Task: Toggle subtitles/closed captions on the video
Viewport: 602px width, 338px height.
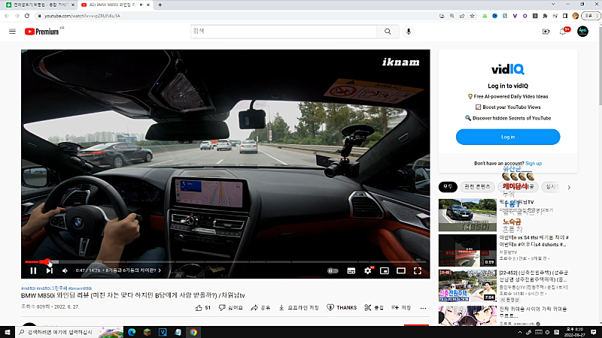Action: pyautogui.click(x=351, y=270)
